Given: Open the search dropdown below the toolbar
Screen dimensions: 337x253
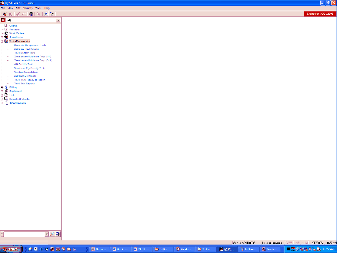Looking at the screenshot, I should (x=58, y=20).
